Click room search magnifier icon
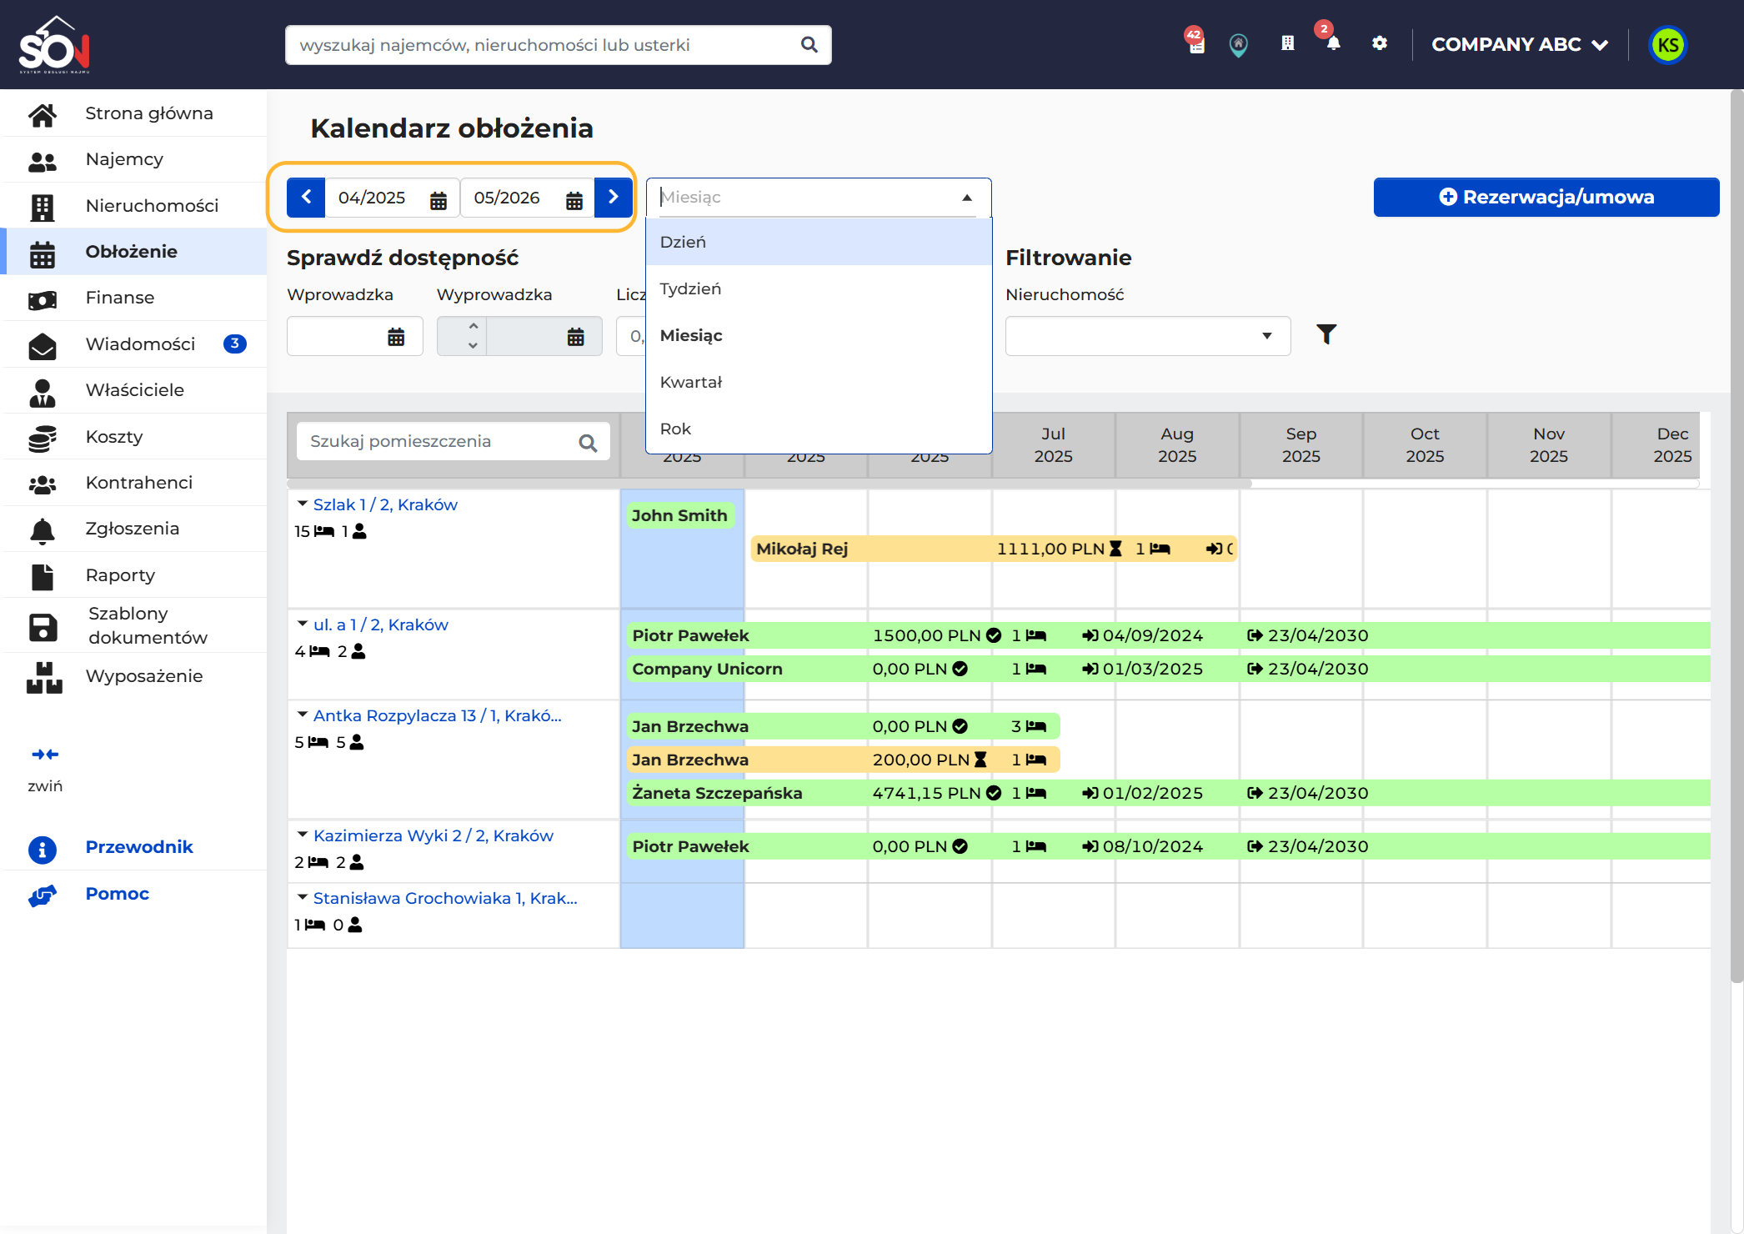Image resolution: width=1744 pixels, height=1234 pixels. pos(588,443)
